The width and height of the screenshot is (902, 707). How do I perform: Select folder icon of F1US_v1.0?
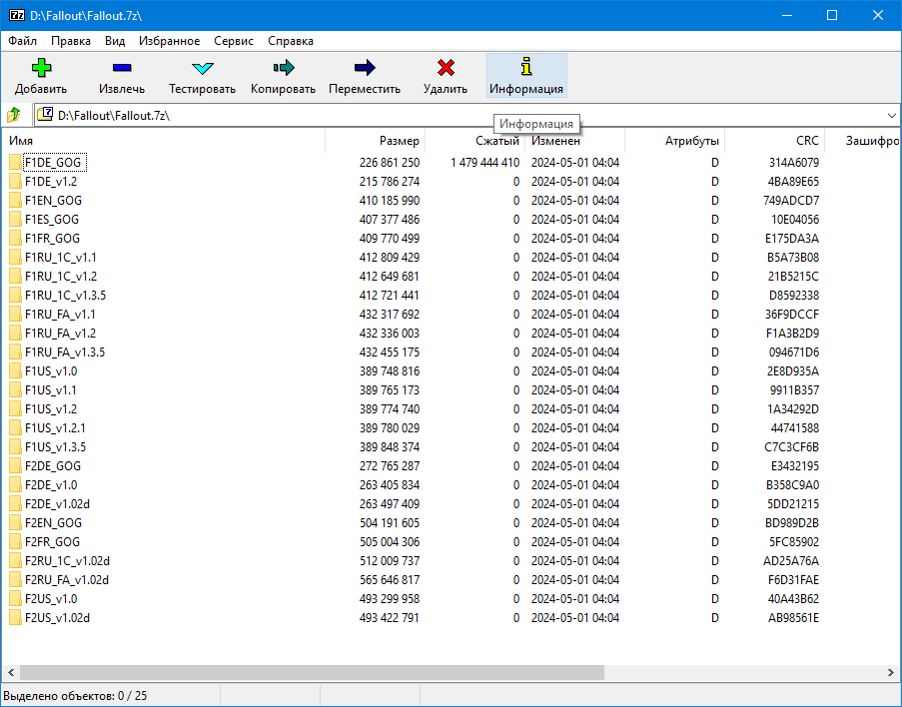(16, 371)
